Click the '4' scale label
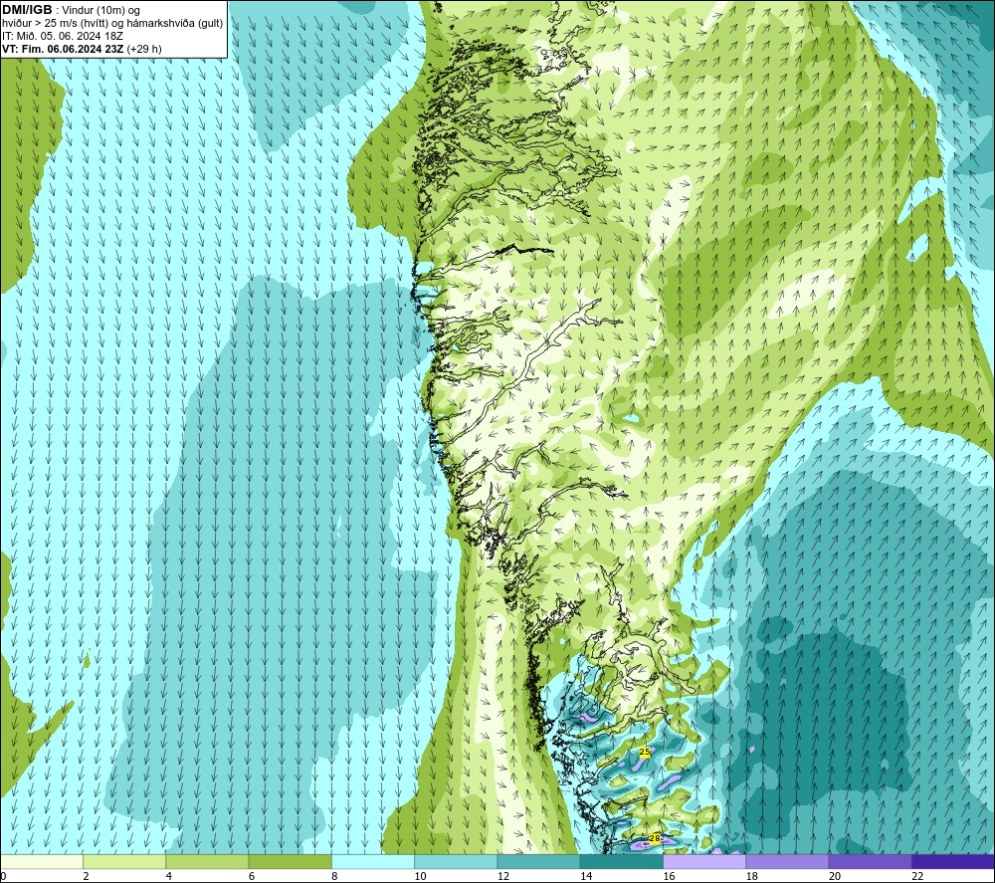This screenshot has height=883, width=995. (x=169, y=876)
